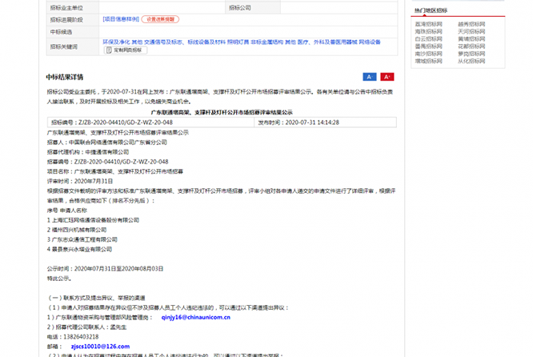Click the 公示时间 date range line
This screenshot has width=533, height=357.
coord(105,269)
